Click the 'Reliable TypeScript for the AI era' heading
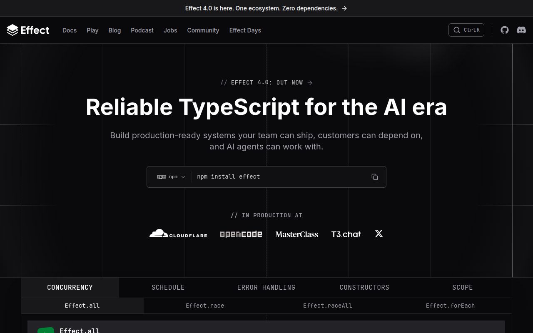This screenshot has width=533, height=333. (266, 107)
